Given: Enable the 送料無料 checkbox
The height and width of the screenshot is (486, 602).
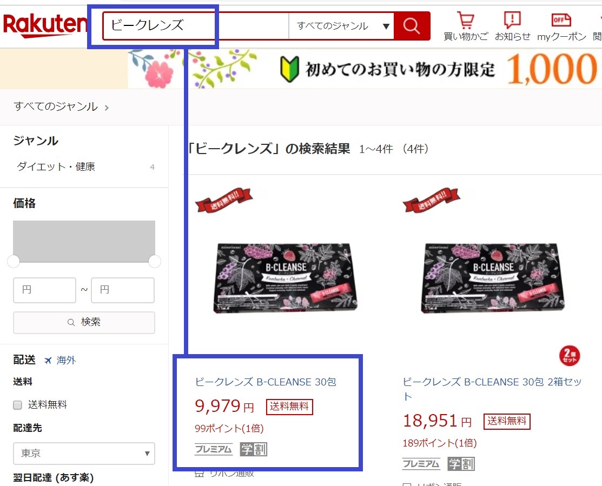Looking at the screenshot, I should point(17,405).
